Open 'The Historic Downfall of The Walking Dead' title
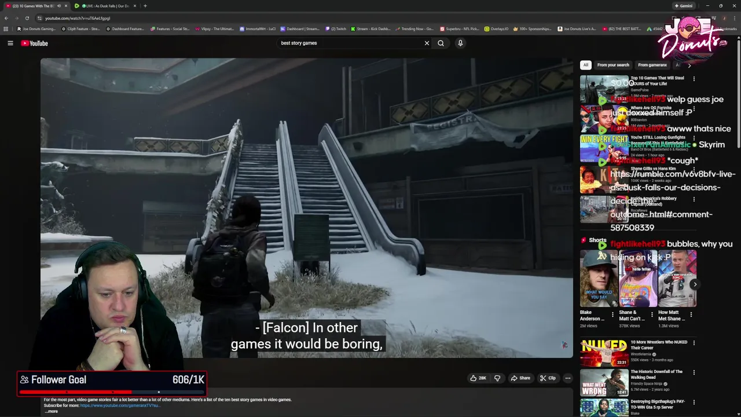 coord(656,375)
